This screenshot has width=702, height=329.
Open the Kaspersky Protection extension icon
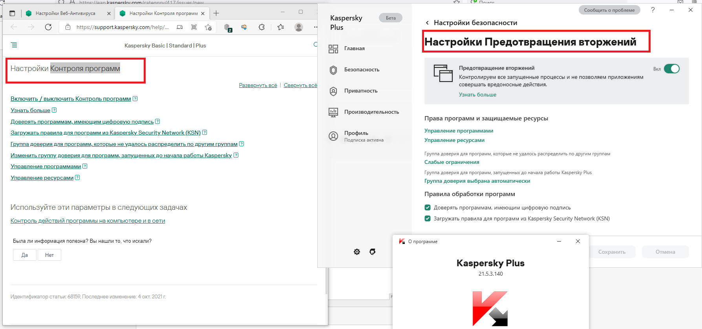point(228,27)
